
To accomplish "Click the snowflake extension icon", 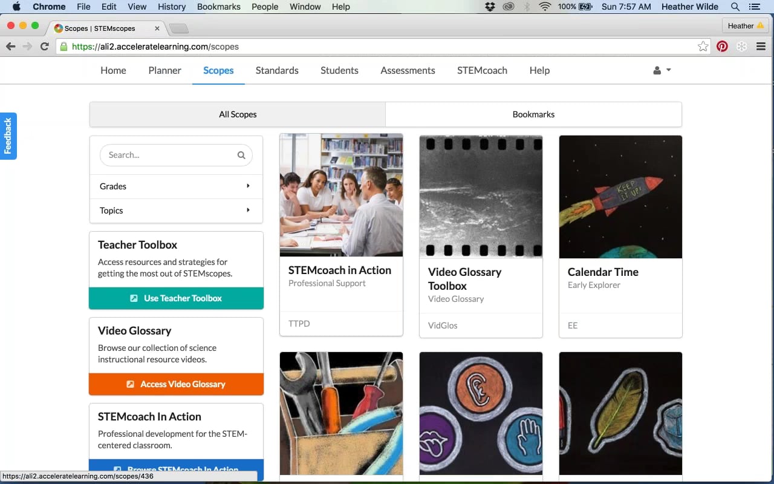I will tap(741, 47).
